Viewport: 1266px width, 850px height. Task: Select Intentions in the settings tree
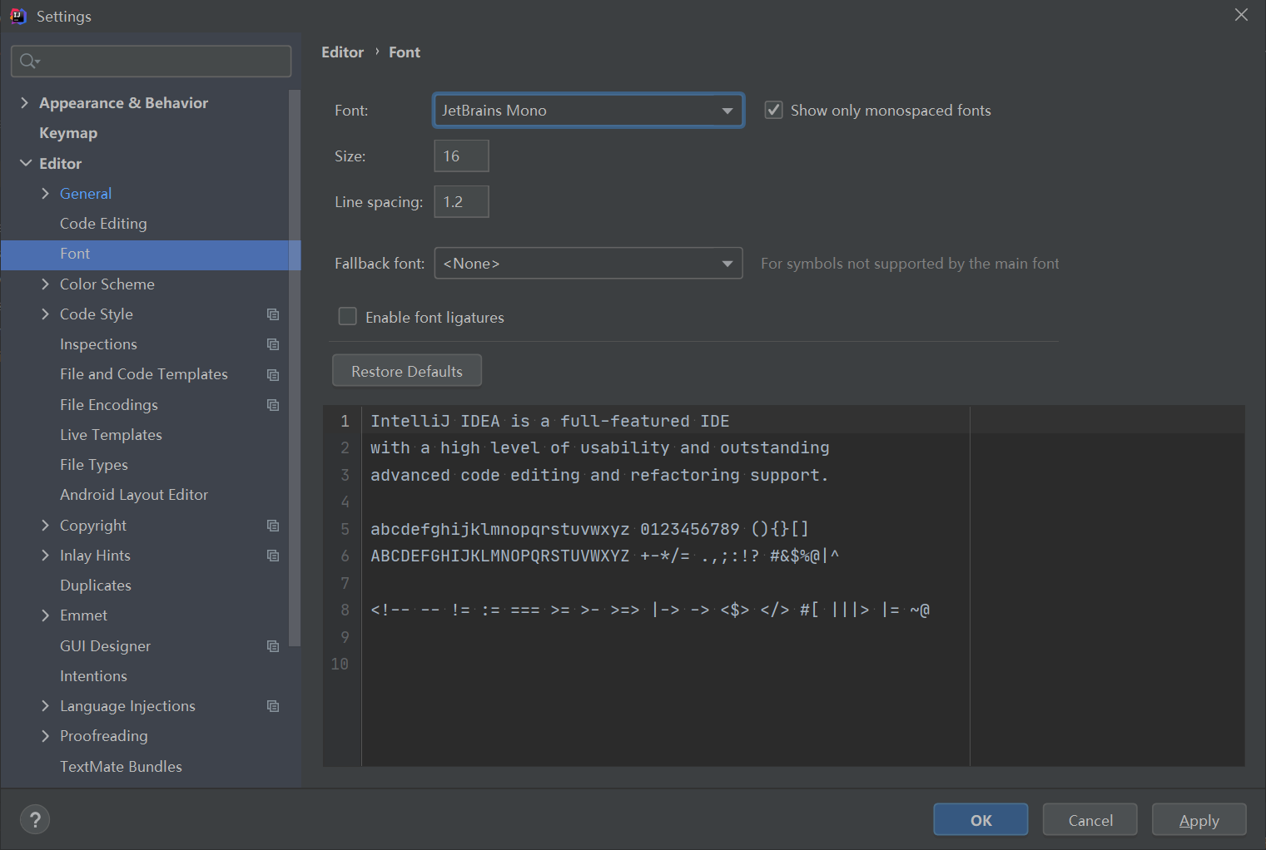coord(93,675)
